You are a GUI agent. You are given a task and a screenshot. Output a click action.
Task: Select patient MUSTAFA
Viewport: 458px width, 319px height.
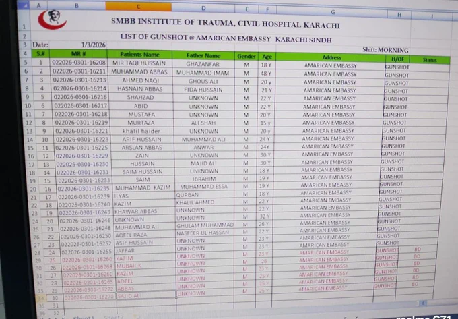[x=141, y=115]
